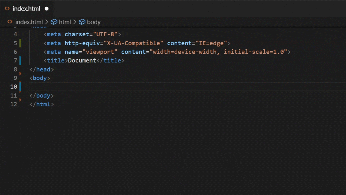Click the word Document inside the title tag

click(82, 60)
